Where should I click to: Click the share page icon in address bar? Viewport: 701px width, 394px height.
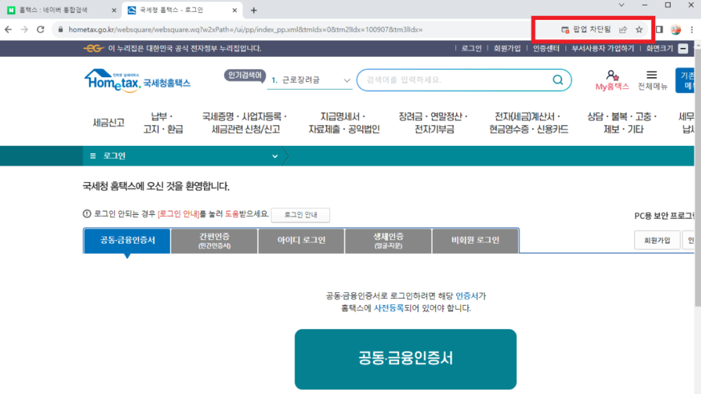[x=623, y=29]
